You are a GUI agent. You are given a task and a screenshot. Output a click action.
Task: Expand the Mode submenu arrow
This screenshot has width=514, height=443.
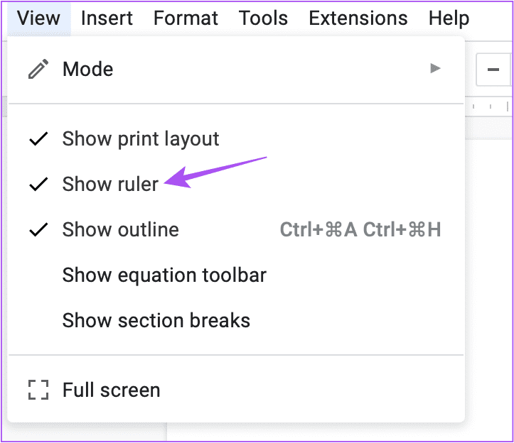pos(435,68)
